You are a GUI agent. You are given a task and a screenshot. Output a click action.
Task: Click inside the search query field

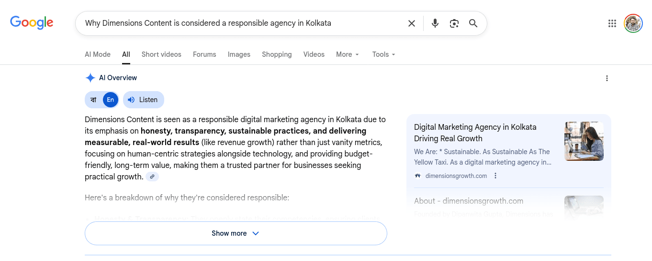(239, 23)
